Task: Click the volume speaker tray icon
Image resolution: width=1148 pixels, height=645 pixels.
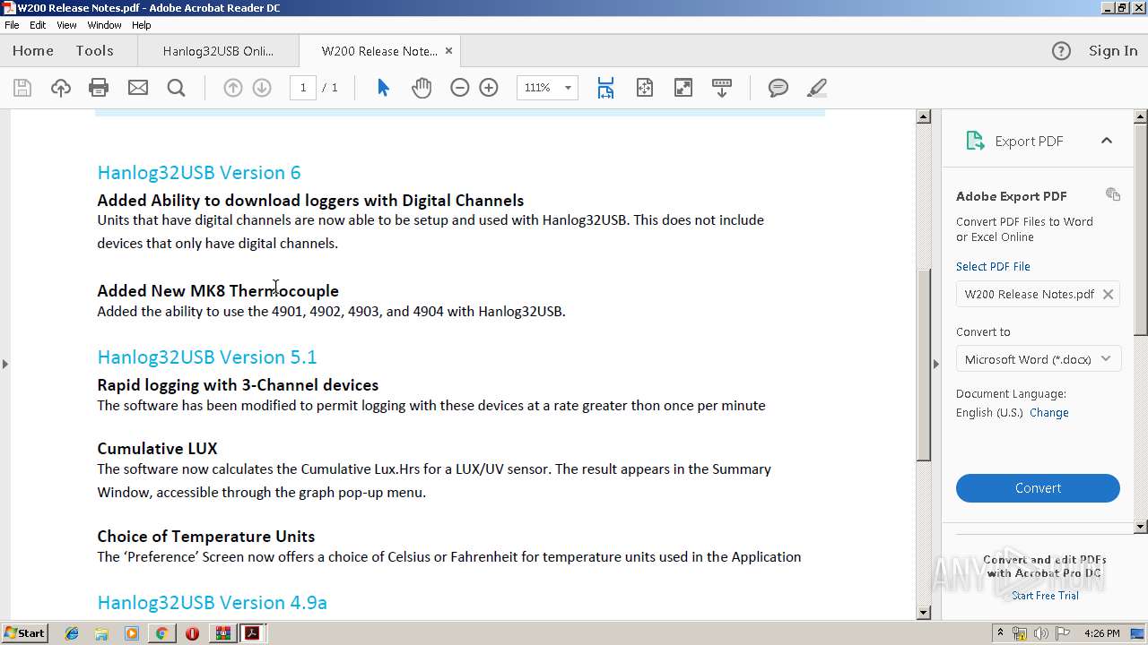Action: click(1041, 633)
